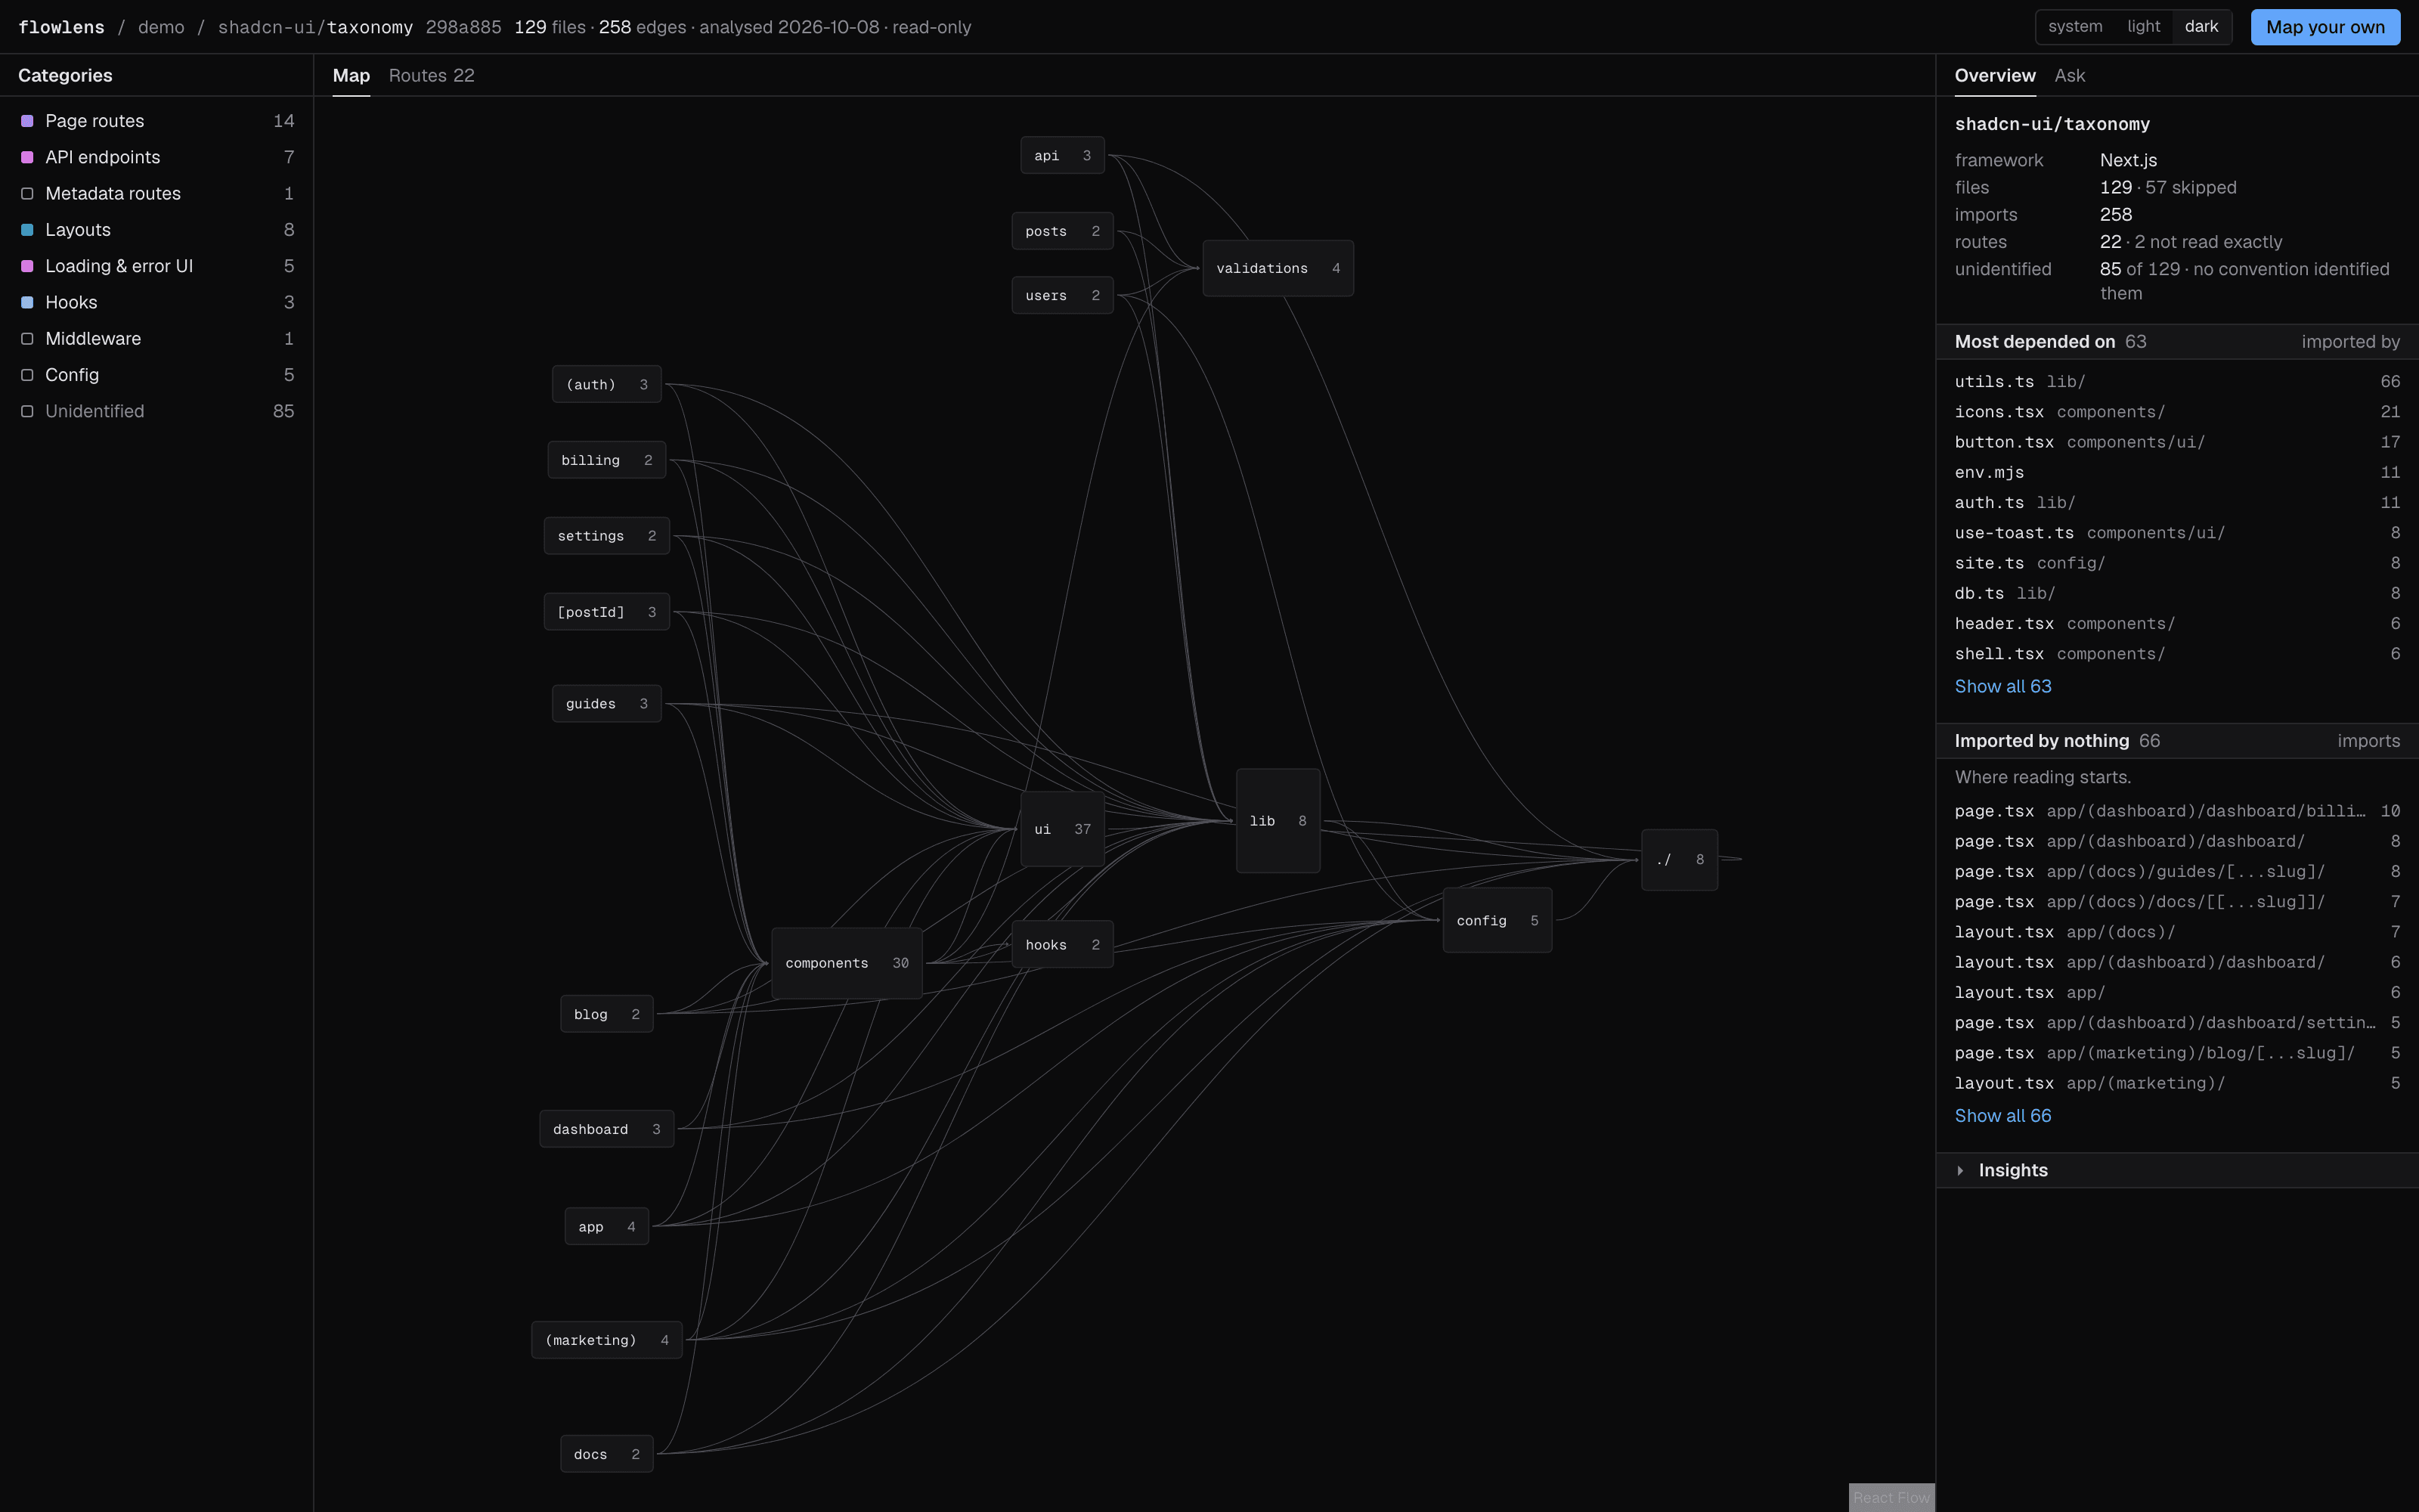Click the Page routes purple color swatch
2419x1512 pixels.
(x=27, y=121)
